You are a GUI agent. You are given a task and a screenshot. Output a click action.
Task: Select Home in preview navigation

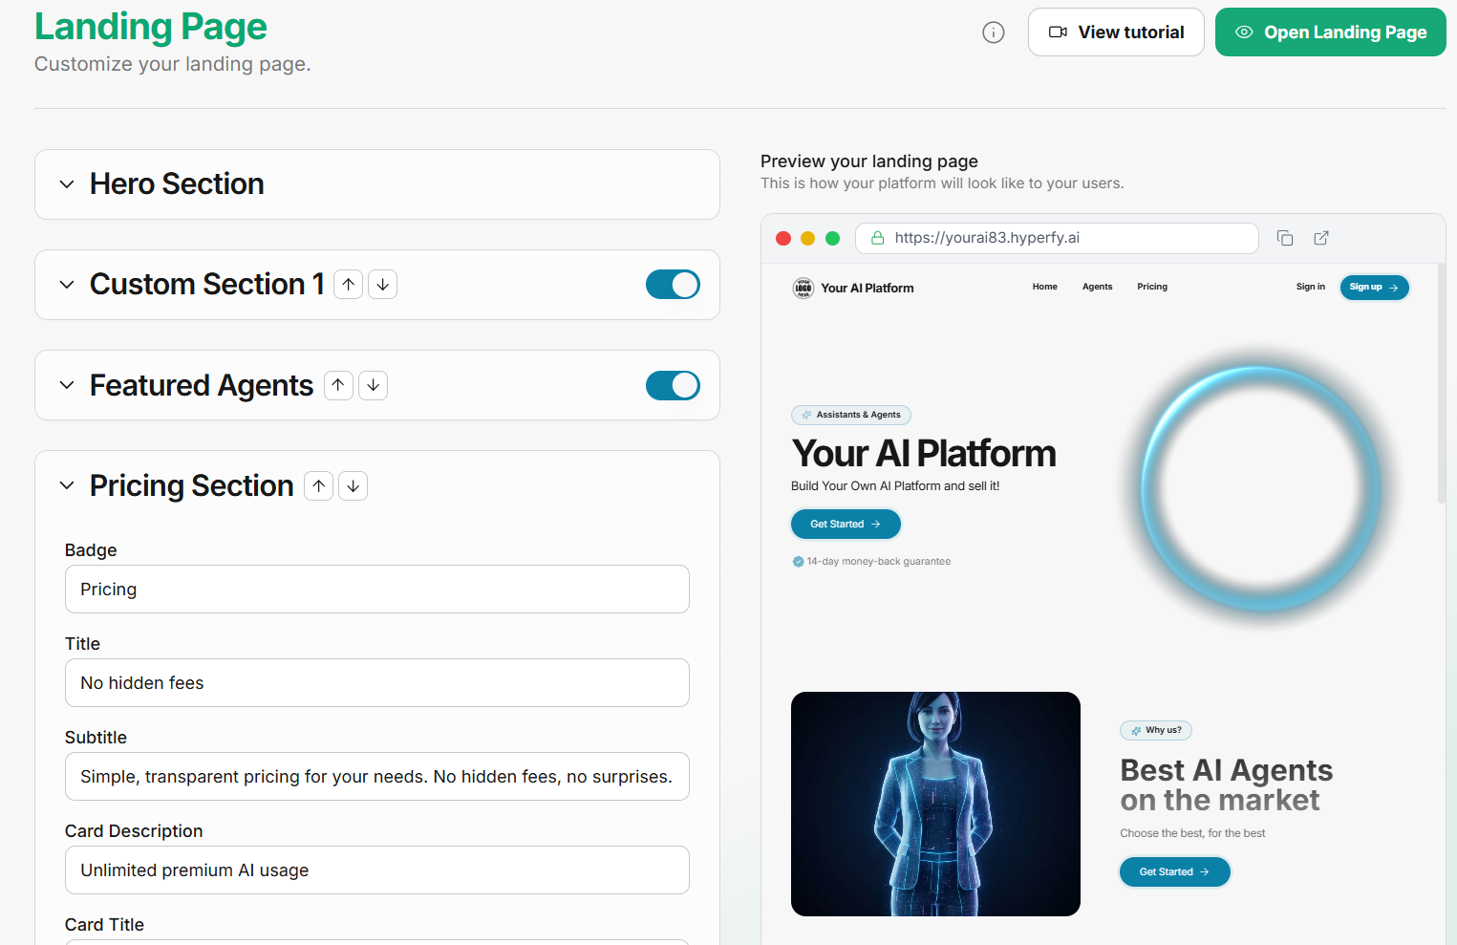1045,287
